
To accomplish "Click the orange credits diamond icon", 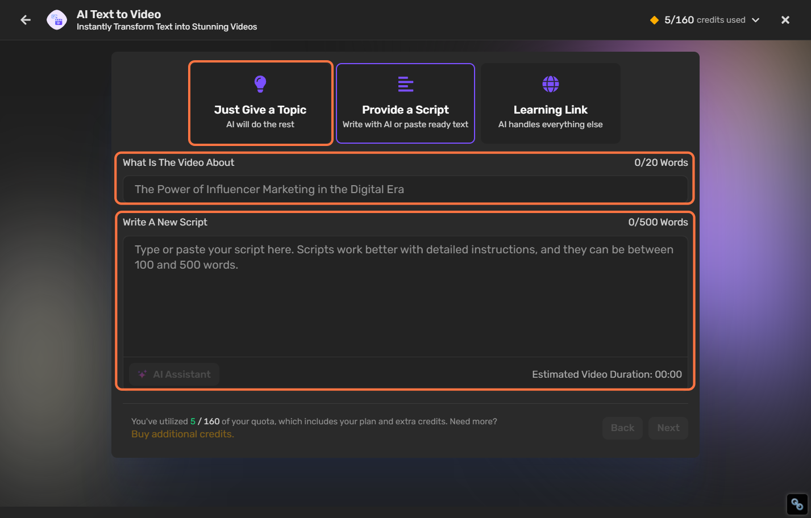I will coord(654,20).
